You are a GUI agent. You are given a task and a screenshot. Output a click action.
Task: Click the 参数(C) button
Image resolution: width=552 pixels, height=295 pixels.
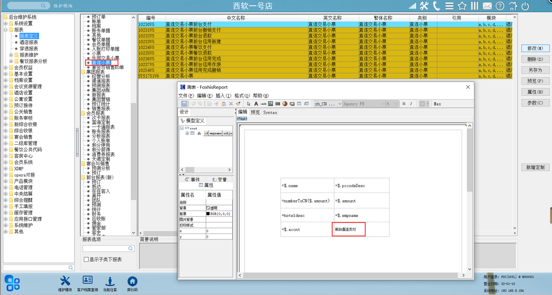(x=535, y=103)
